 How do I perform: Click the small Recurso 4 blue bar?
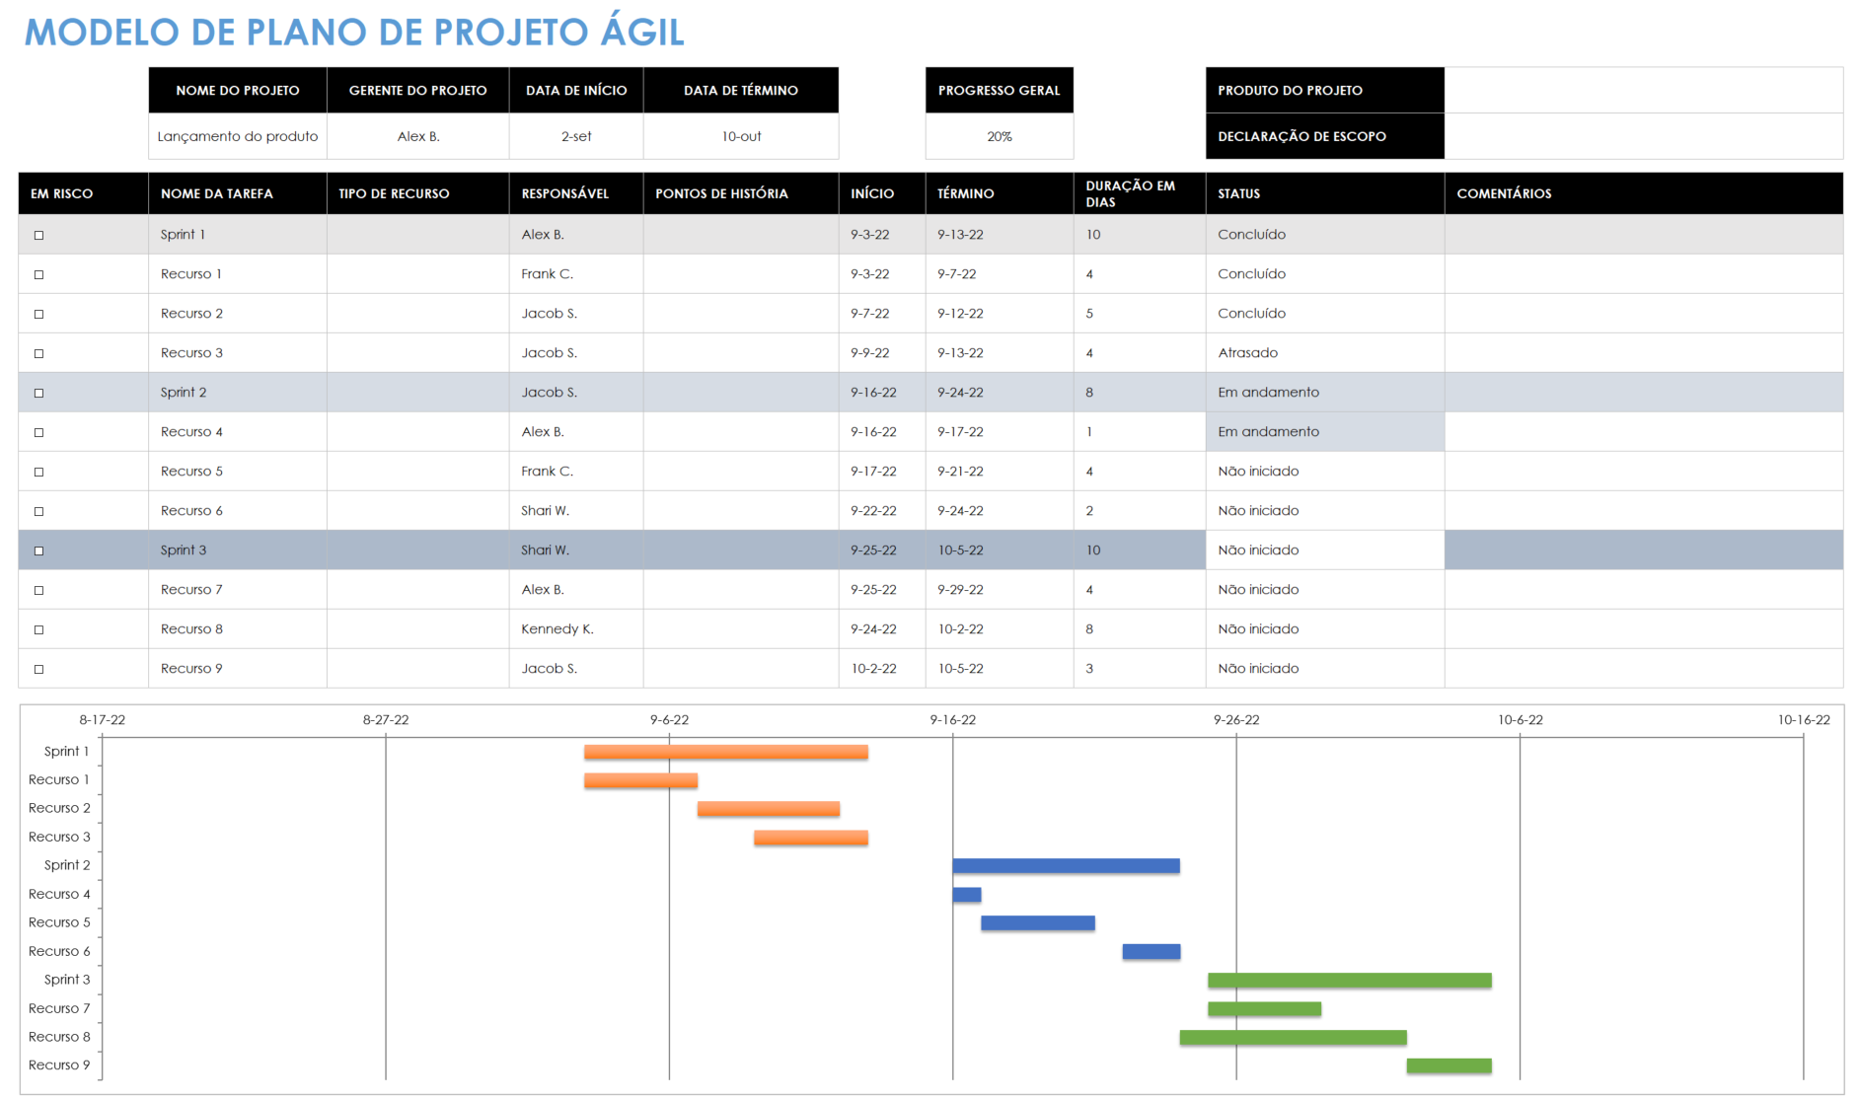[x=967, y=895]
